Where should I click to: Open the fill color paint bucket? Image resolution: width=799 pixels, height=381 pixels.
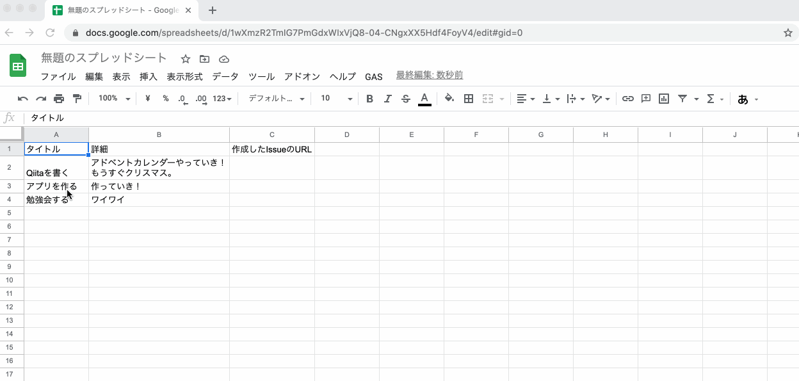click(449, 99)
